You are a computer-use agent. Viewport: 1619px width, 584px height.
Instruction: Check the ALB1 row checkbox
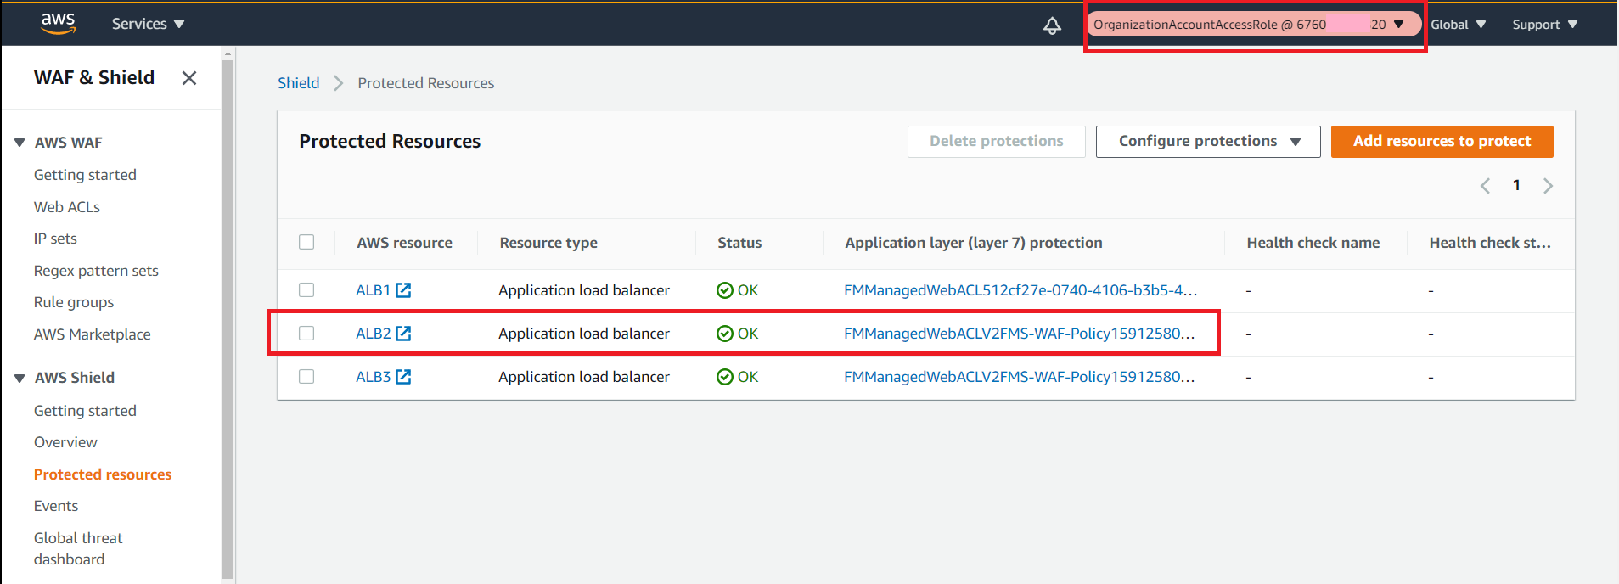(x=306, y=290)
